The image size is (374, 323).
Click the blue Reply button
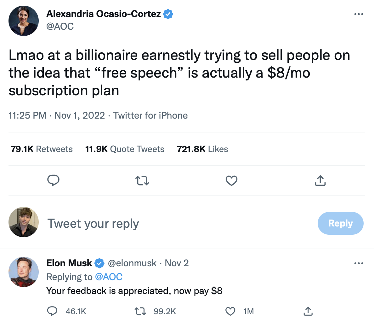pos(340,223)
